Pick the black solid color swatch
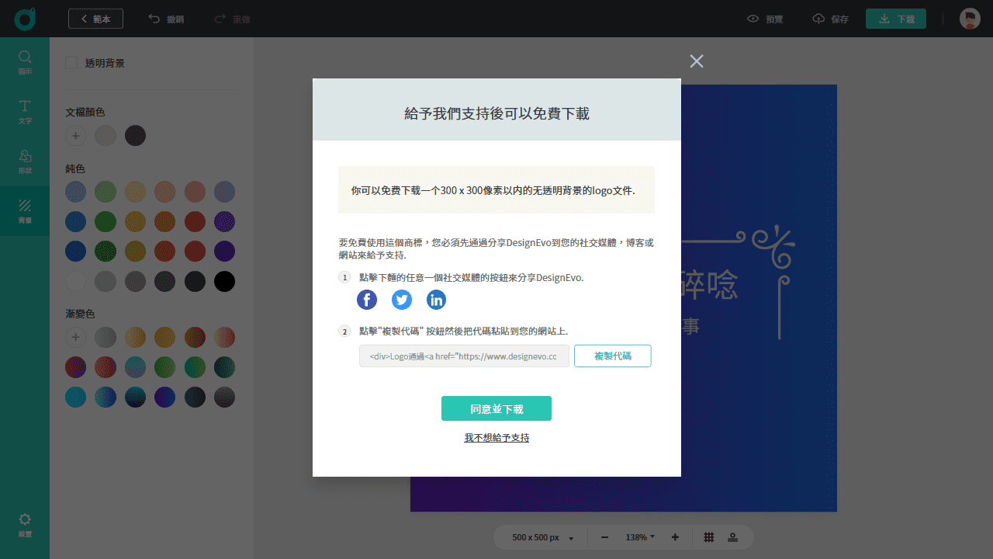 224,281
